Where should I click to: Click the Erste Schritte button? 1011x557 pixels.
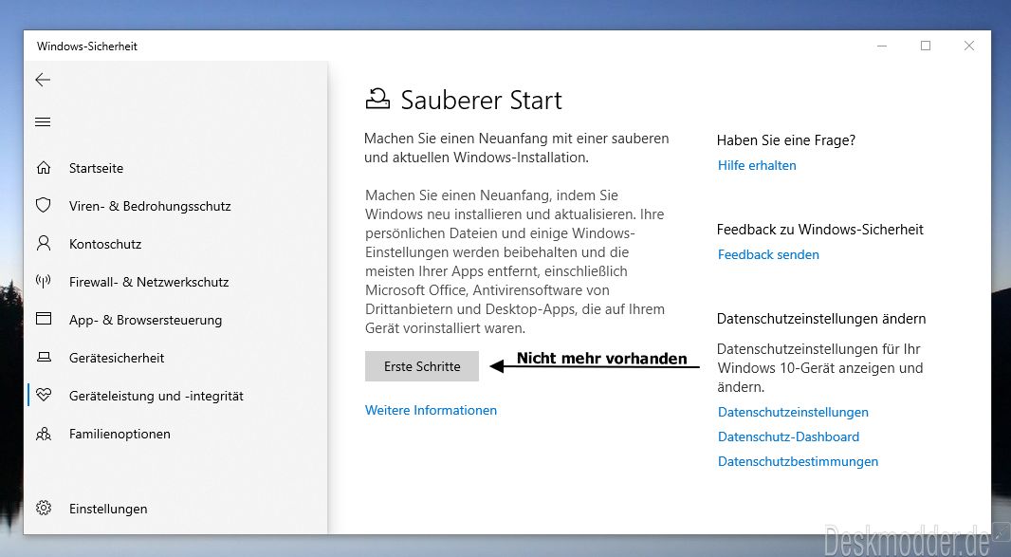tap(422, 366)
